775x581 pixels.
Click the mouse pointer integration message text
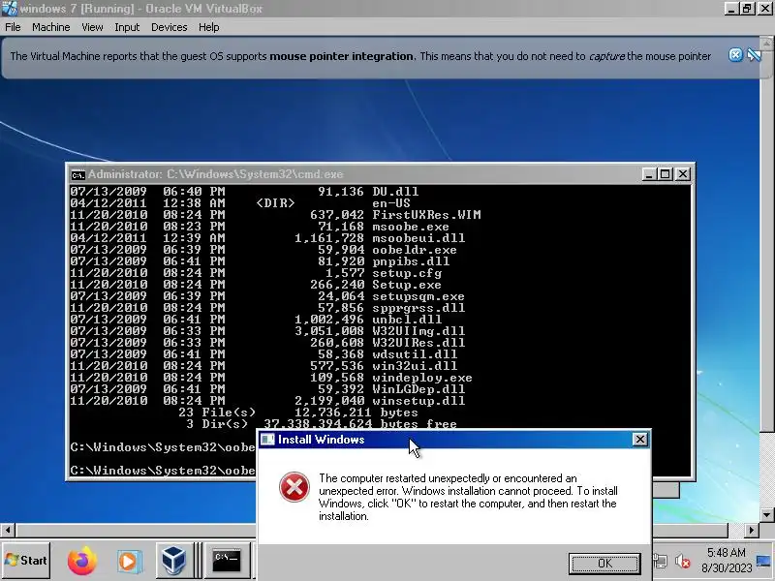tap(360, 56)
